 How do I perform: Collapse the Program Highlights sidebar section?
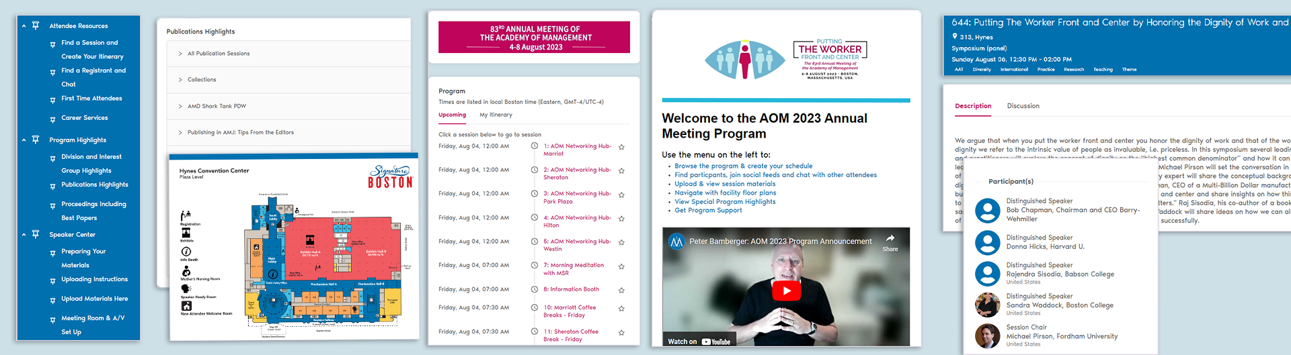(24, 140)
